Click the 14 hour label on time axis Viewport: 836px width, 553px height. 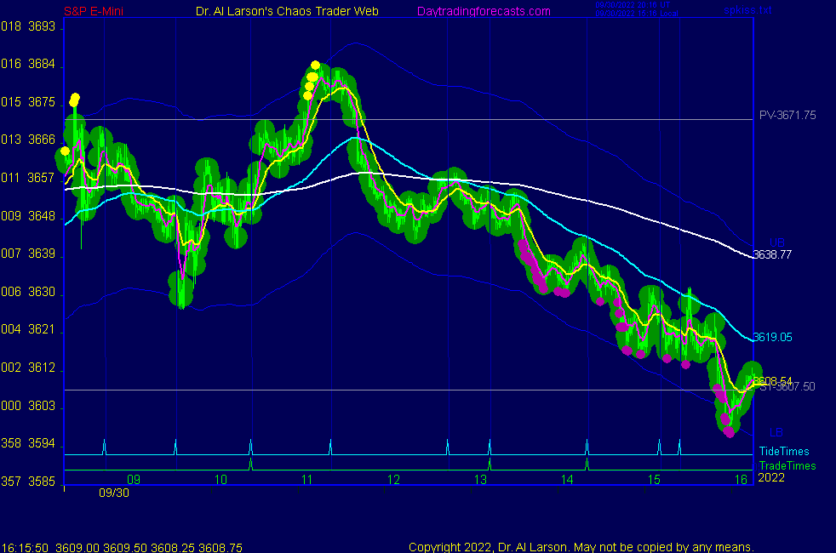point(567,480)
